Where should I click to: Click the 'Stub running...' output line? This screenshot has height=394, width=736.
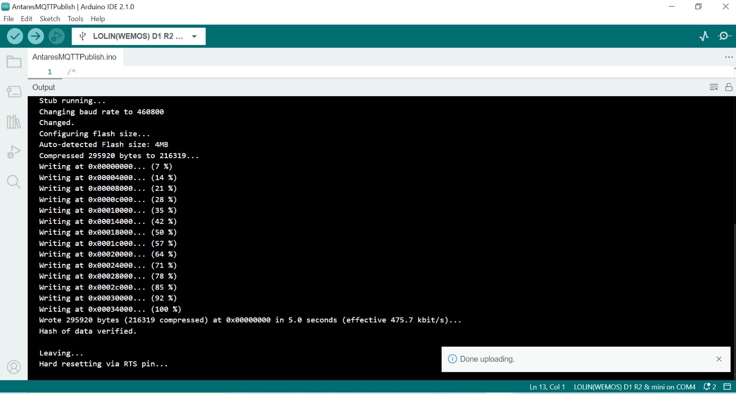tap(72, 101)
